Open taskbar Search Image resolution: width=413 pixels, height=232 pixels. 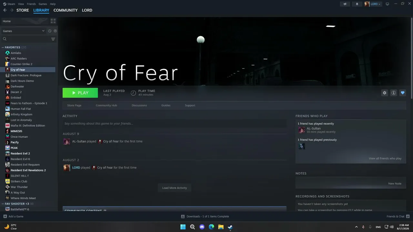point(193,227)
